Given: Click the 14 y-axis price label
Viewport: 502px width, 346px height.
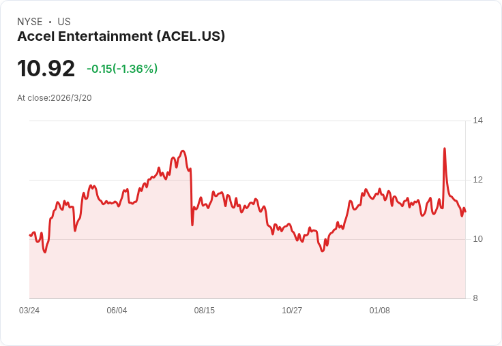Looking at the screenshot, I should [x=478, y=121].
